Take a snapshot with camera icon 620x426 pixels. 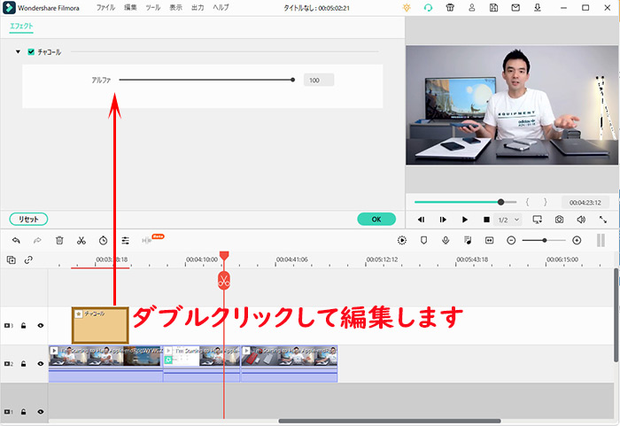(559, 219)
